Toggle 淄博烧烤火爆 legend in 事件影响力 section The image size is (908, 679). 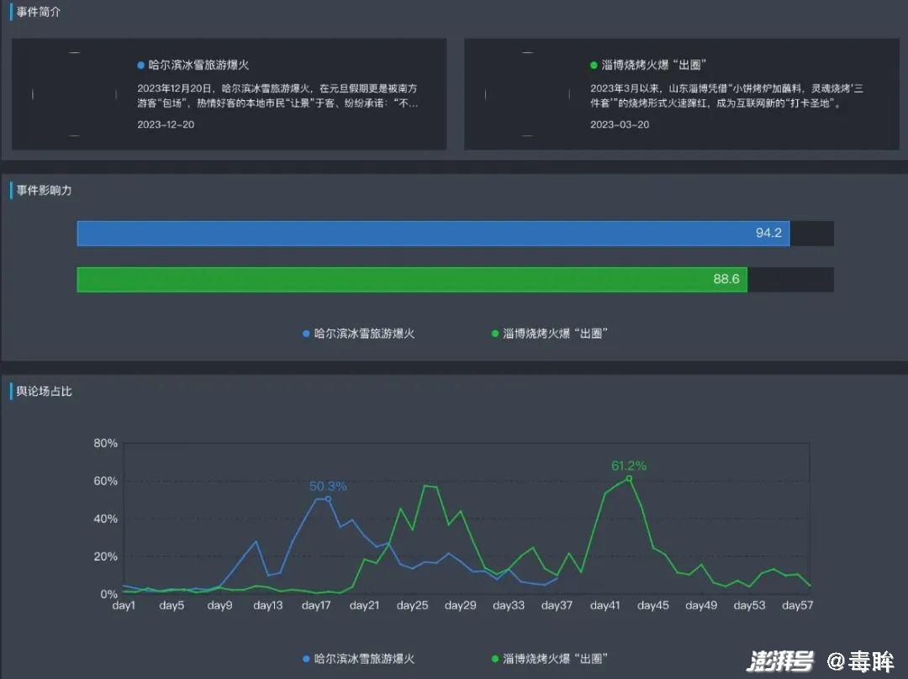[x=550, y=334]
